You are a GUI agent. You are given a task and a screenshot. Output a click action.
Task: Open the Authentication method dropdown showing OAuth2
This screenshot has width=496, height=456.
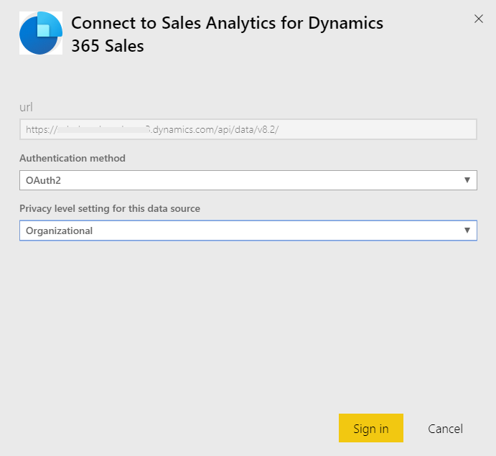(x=248, y=180)
